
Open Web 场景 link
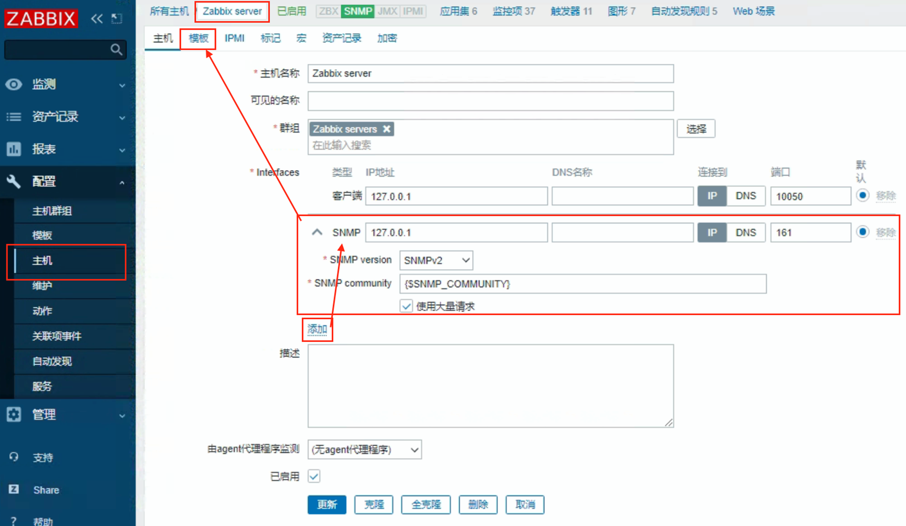[x=753, y=11]
